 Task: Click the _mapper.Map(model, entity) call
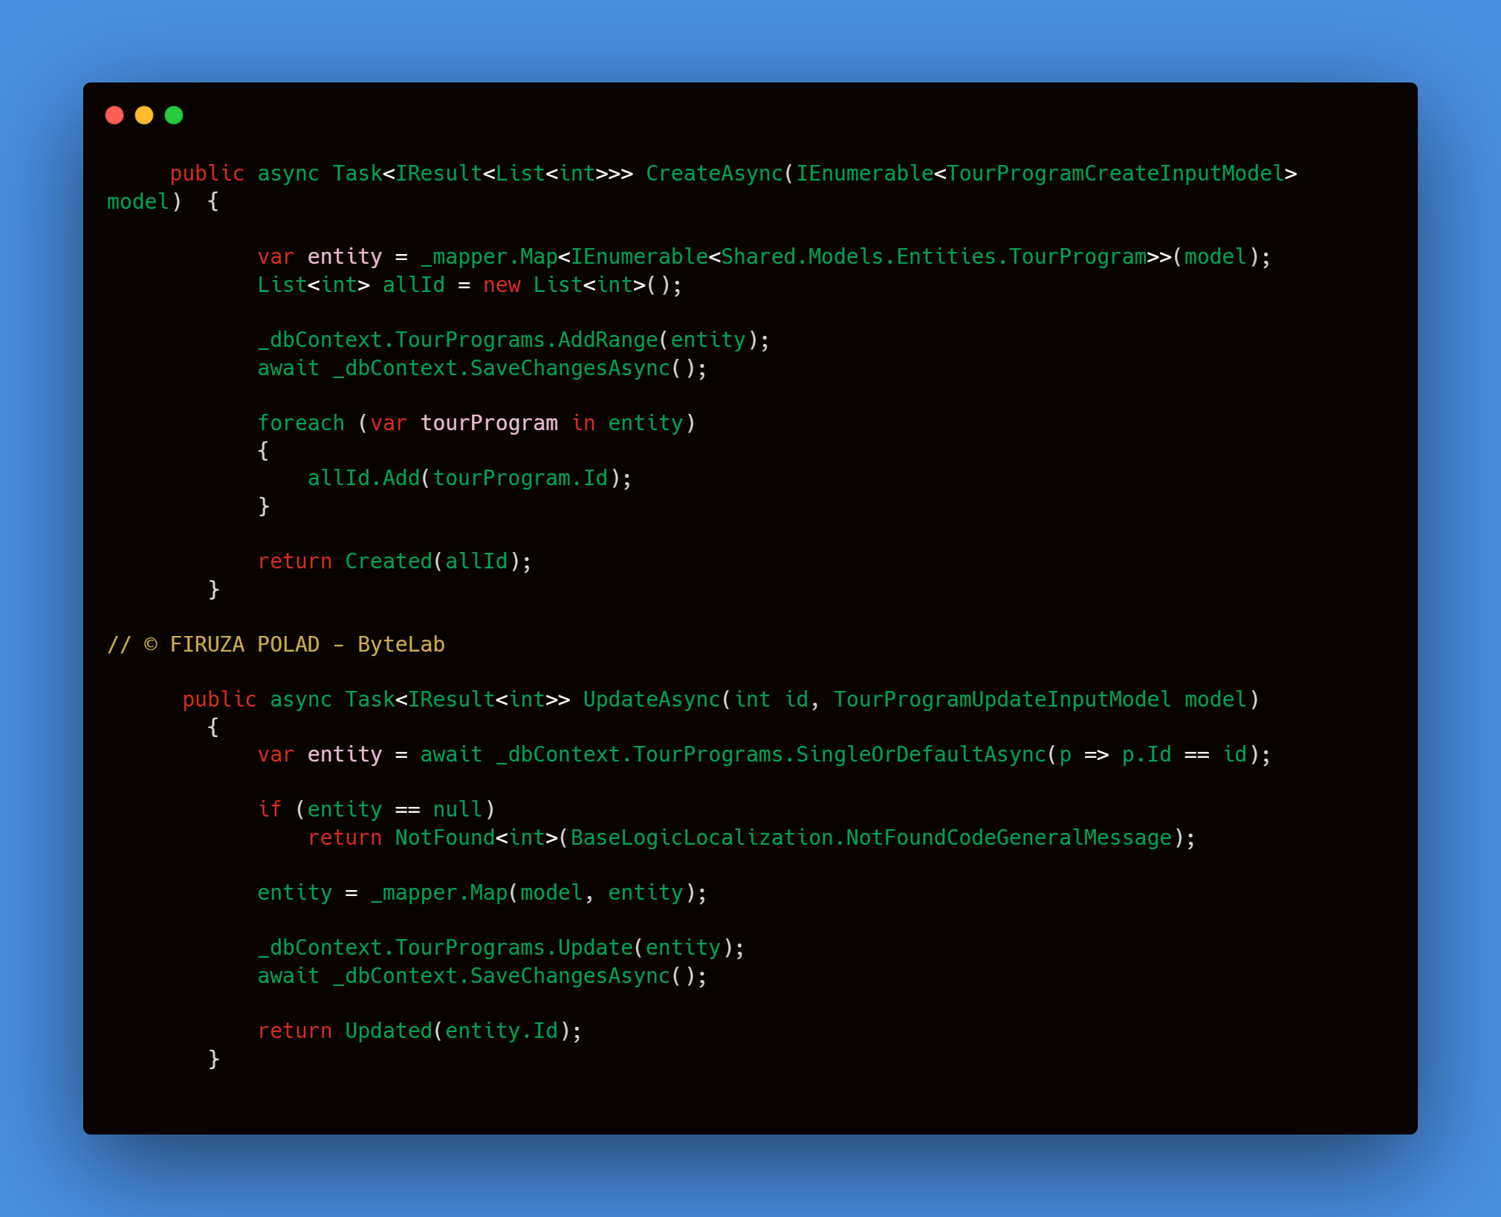(x=482, y=892)
